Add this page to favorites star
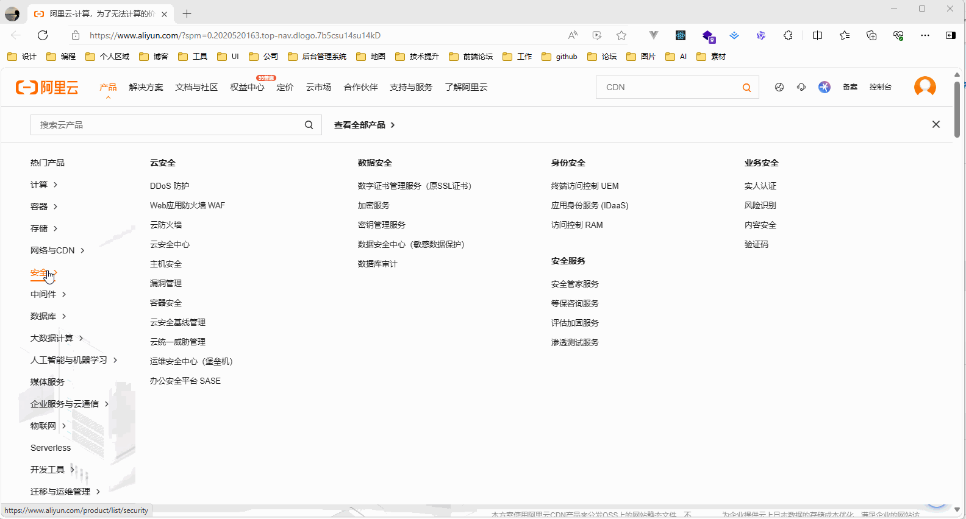The height and width of the screenshot is (519, 966). (621, 35)
